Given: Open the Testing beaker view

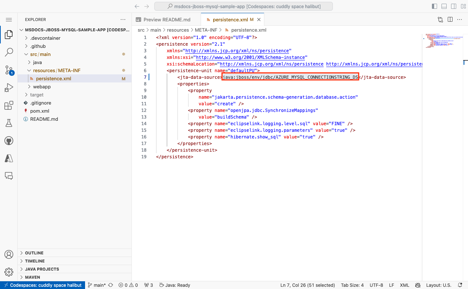Looking at the screenshot, I should [9, 123].
